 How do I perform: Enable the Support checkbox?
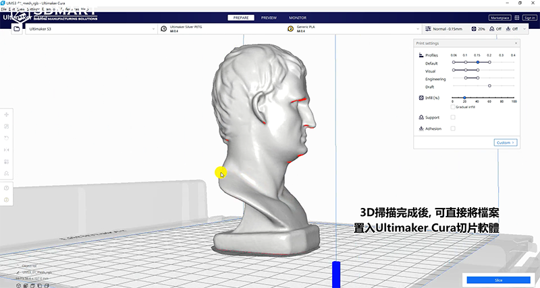[x=453, y=118]
